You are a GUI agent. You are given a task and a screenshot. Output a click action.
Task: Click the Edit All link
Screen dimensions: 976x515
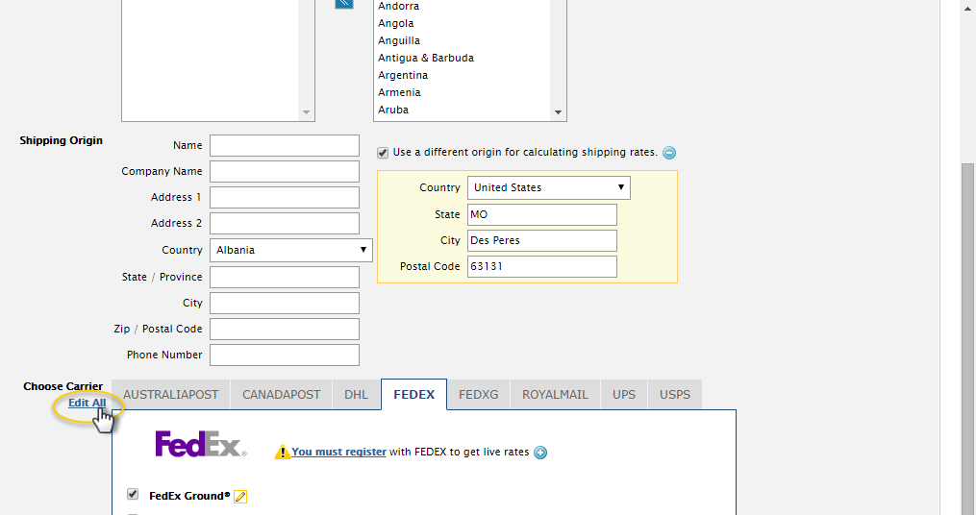pos(88,403)
